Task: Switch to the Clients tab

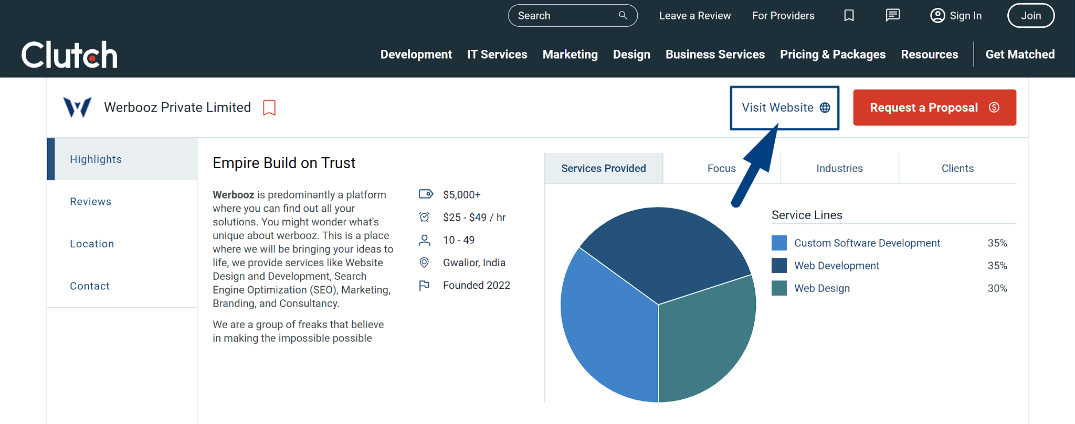Action: click(x=957, y=168)
